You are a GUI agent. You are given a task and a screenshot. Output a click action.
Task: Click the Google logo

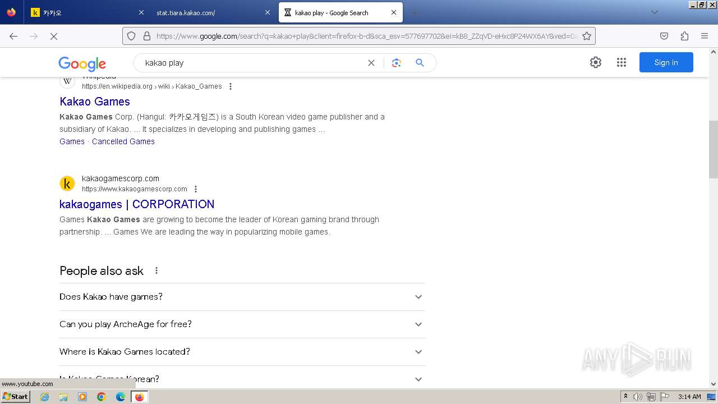(82, 63)
